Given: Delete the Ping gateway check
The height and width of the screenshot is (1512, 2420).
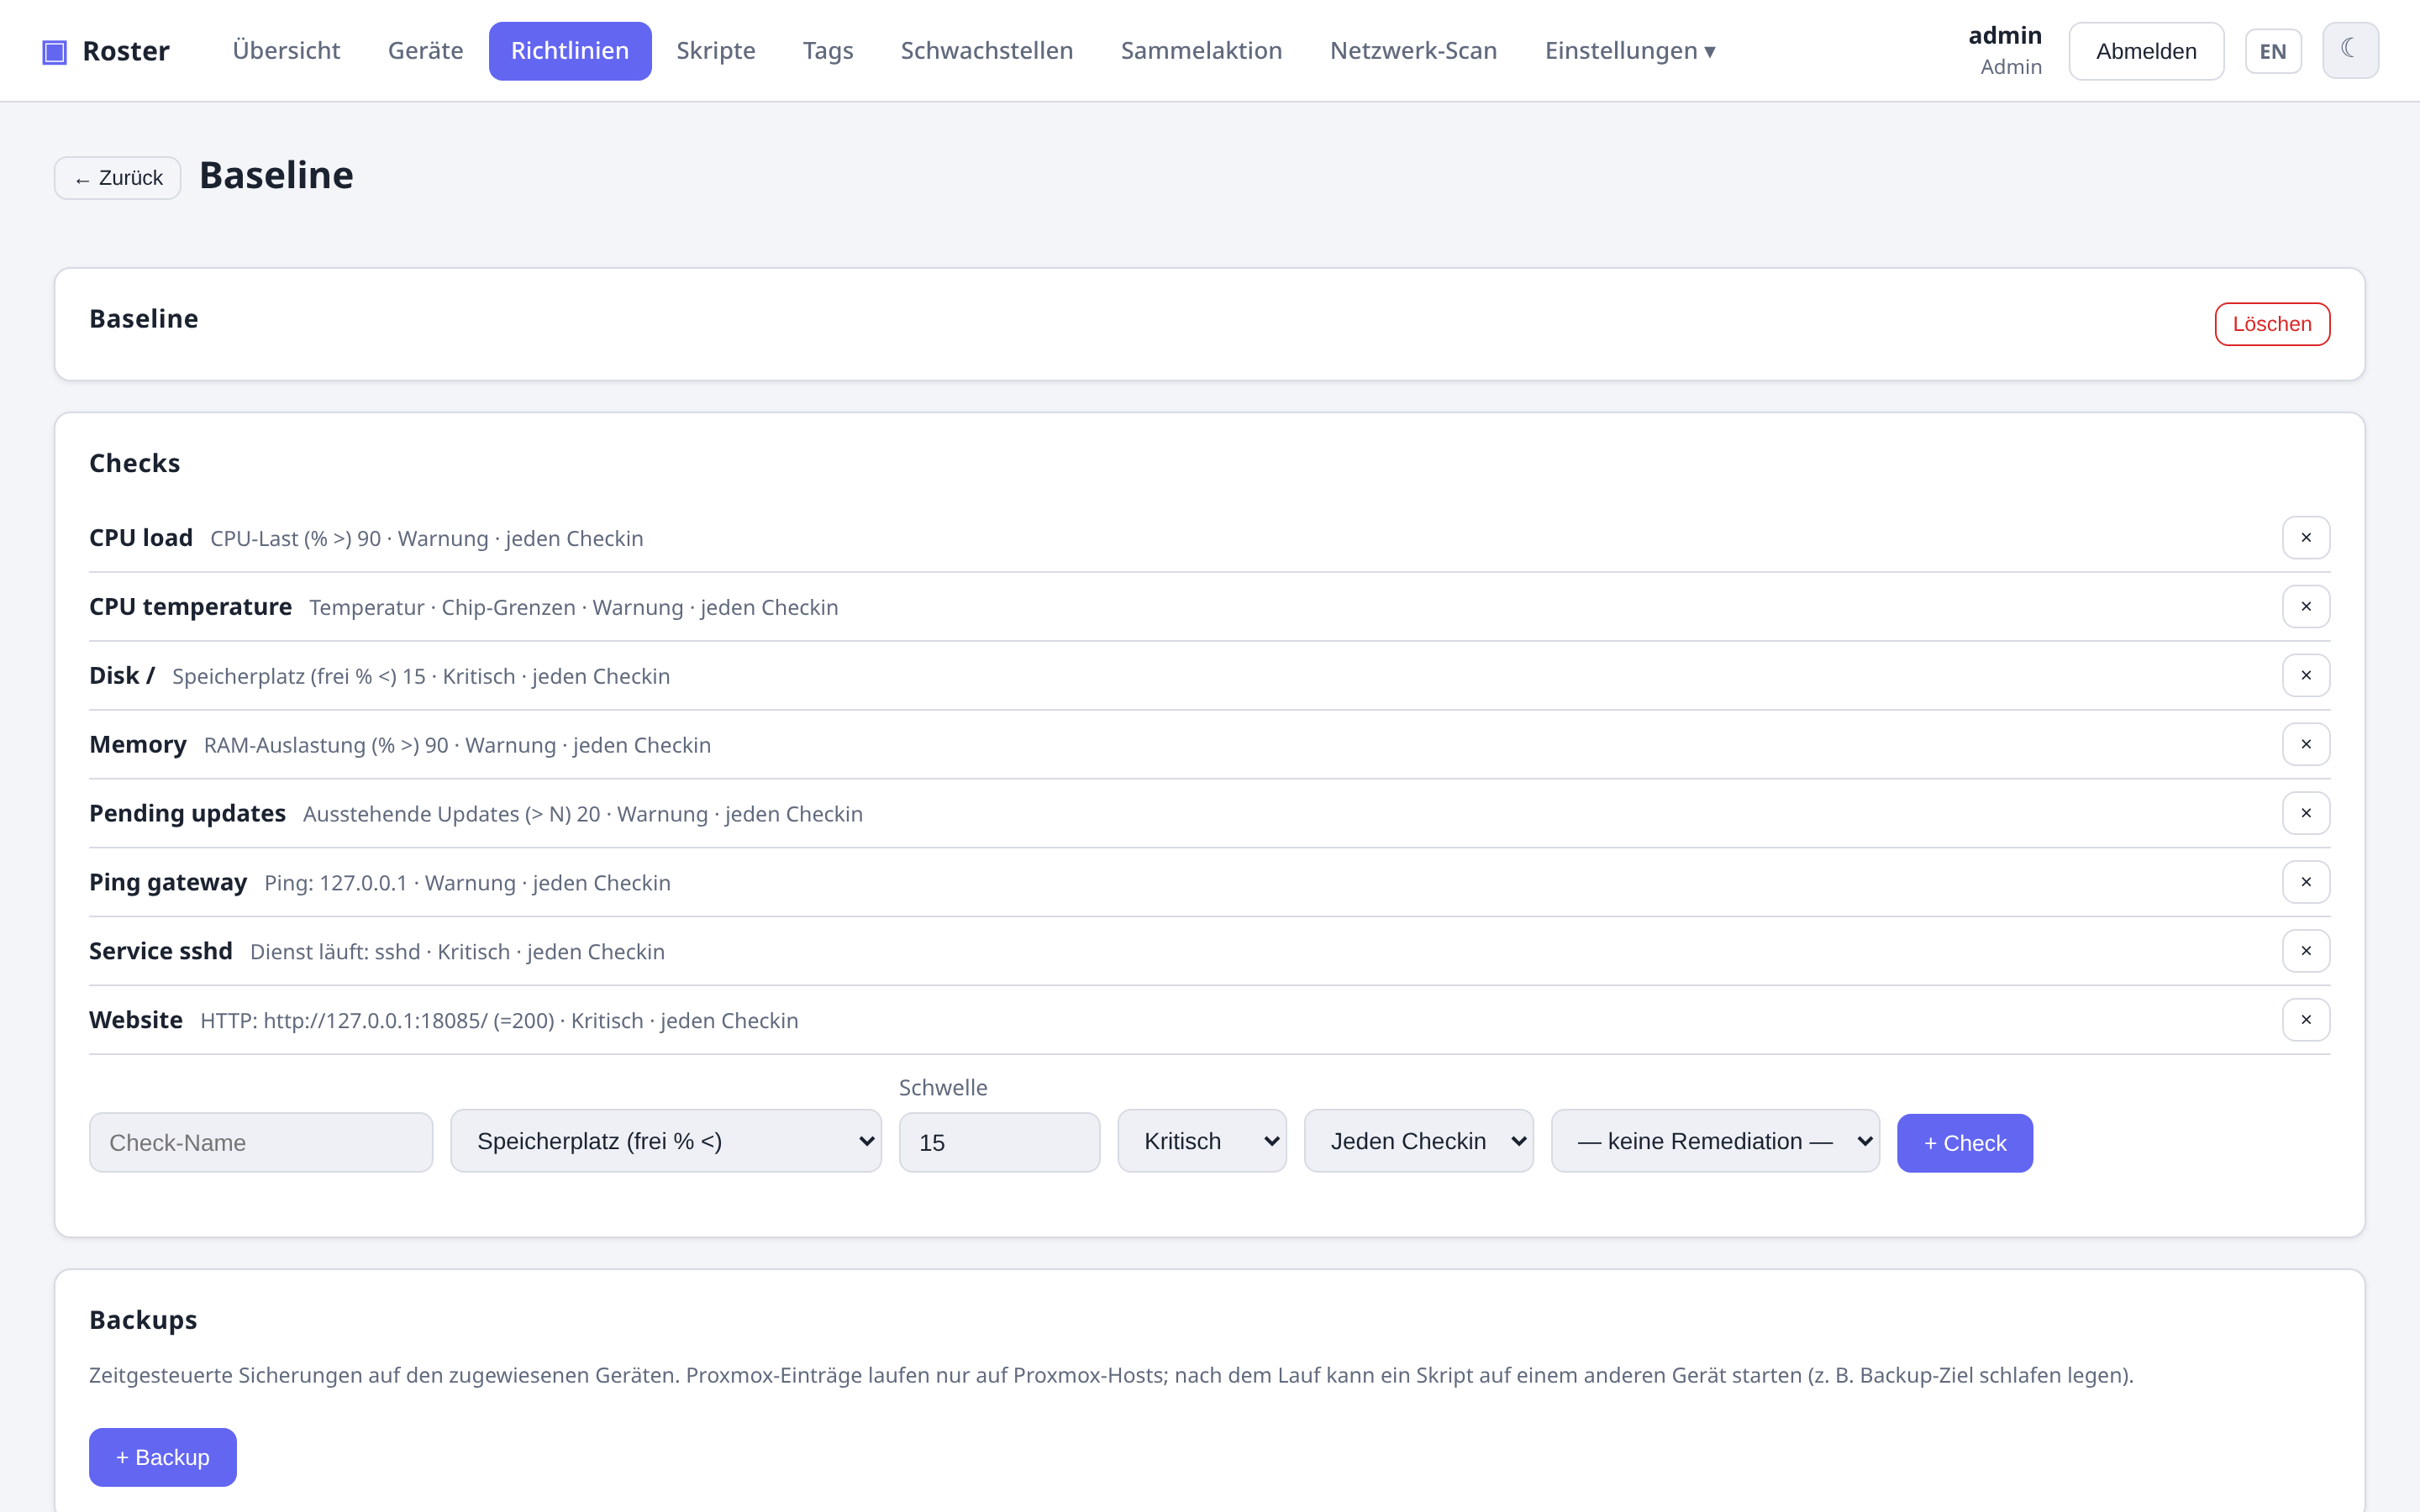Looking at the screenshot, I should coord(2306,883).
